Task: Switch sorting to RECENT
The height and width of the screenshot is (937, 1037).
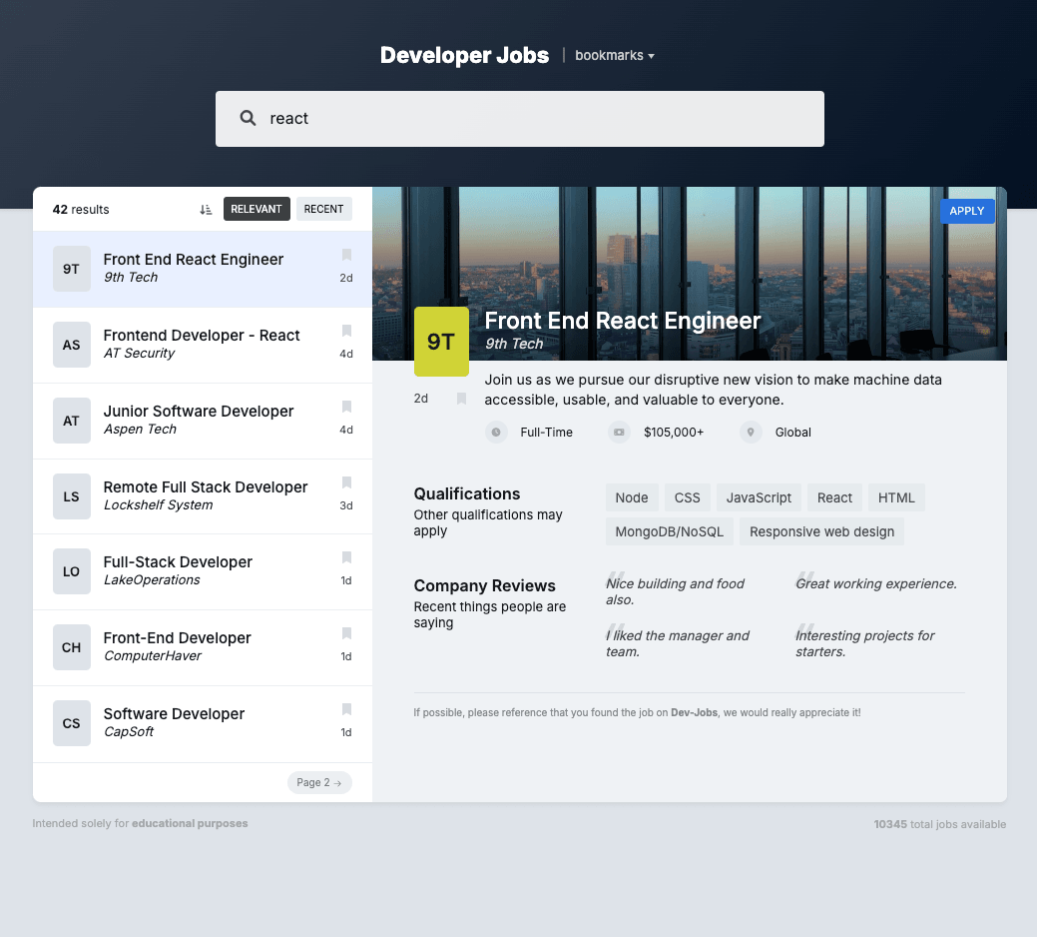Action: pos(323,209)
